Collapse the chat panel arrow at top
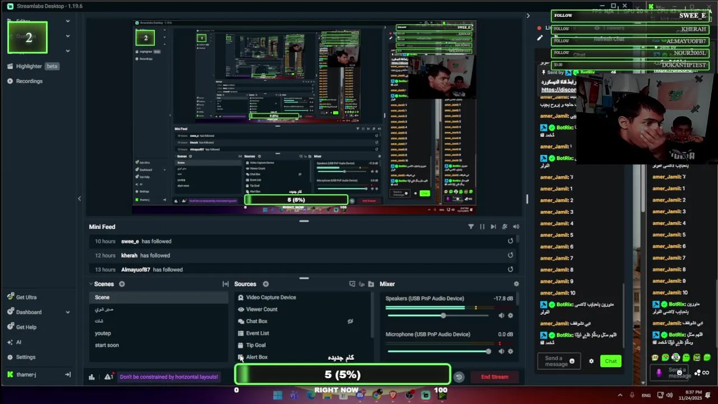Viewport: 718px width, 404px height. pos(528,16)
